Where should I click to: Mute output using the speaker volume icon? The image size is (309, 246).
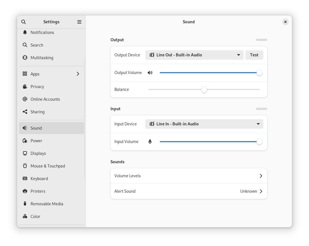coord(150,72)
